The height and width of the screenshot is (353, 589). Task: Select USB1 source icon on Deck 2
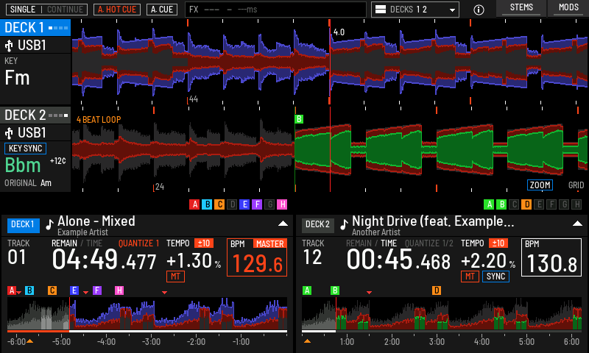[9, 133]
